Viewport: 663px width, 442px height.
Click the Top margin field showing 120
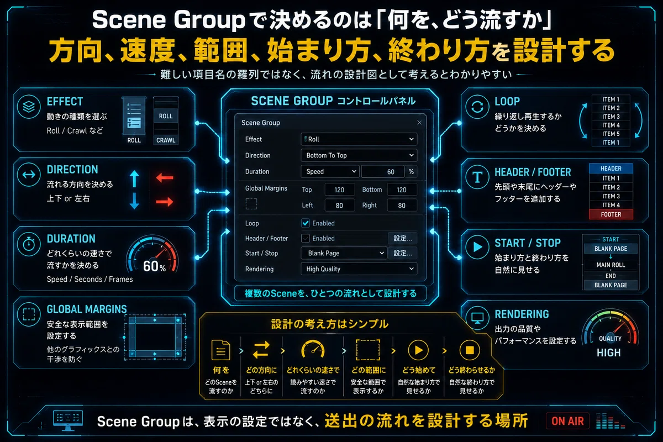pyautogui.click(x=340, y=190)
